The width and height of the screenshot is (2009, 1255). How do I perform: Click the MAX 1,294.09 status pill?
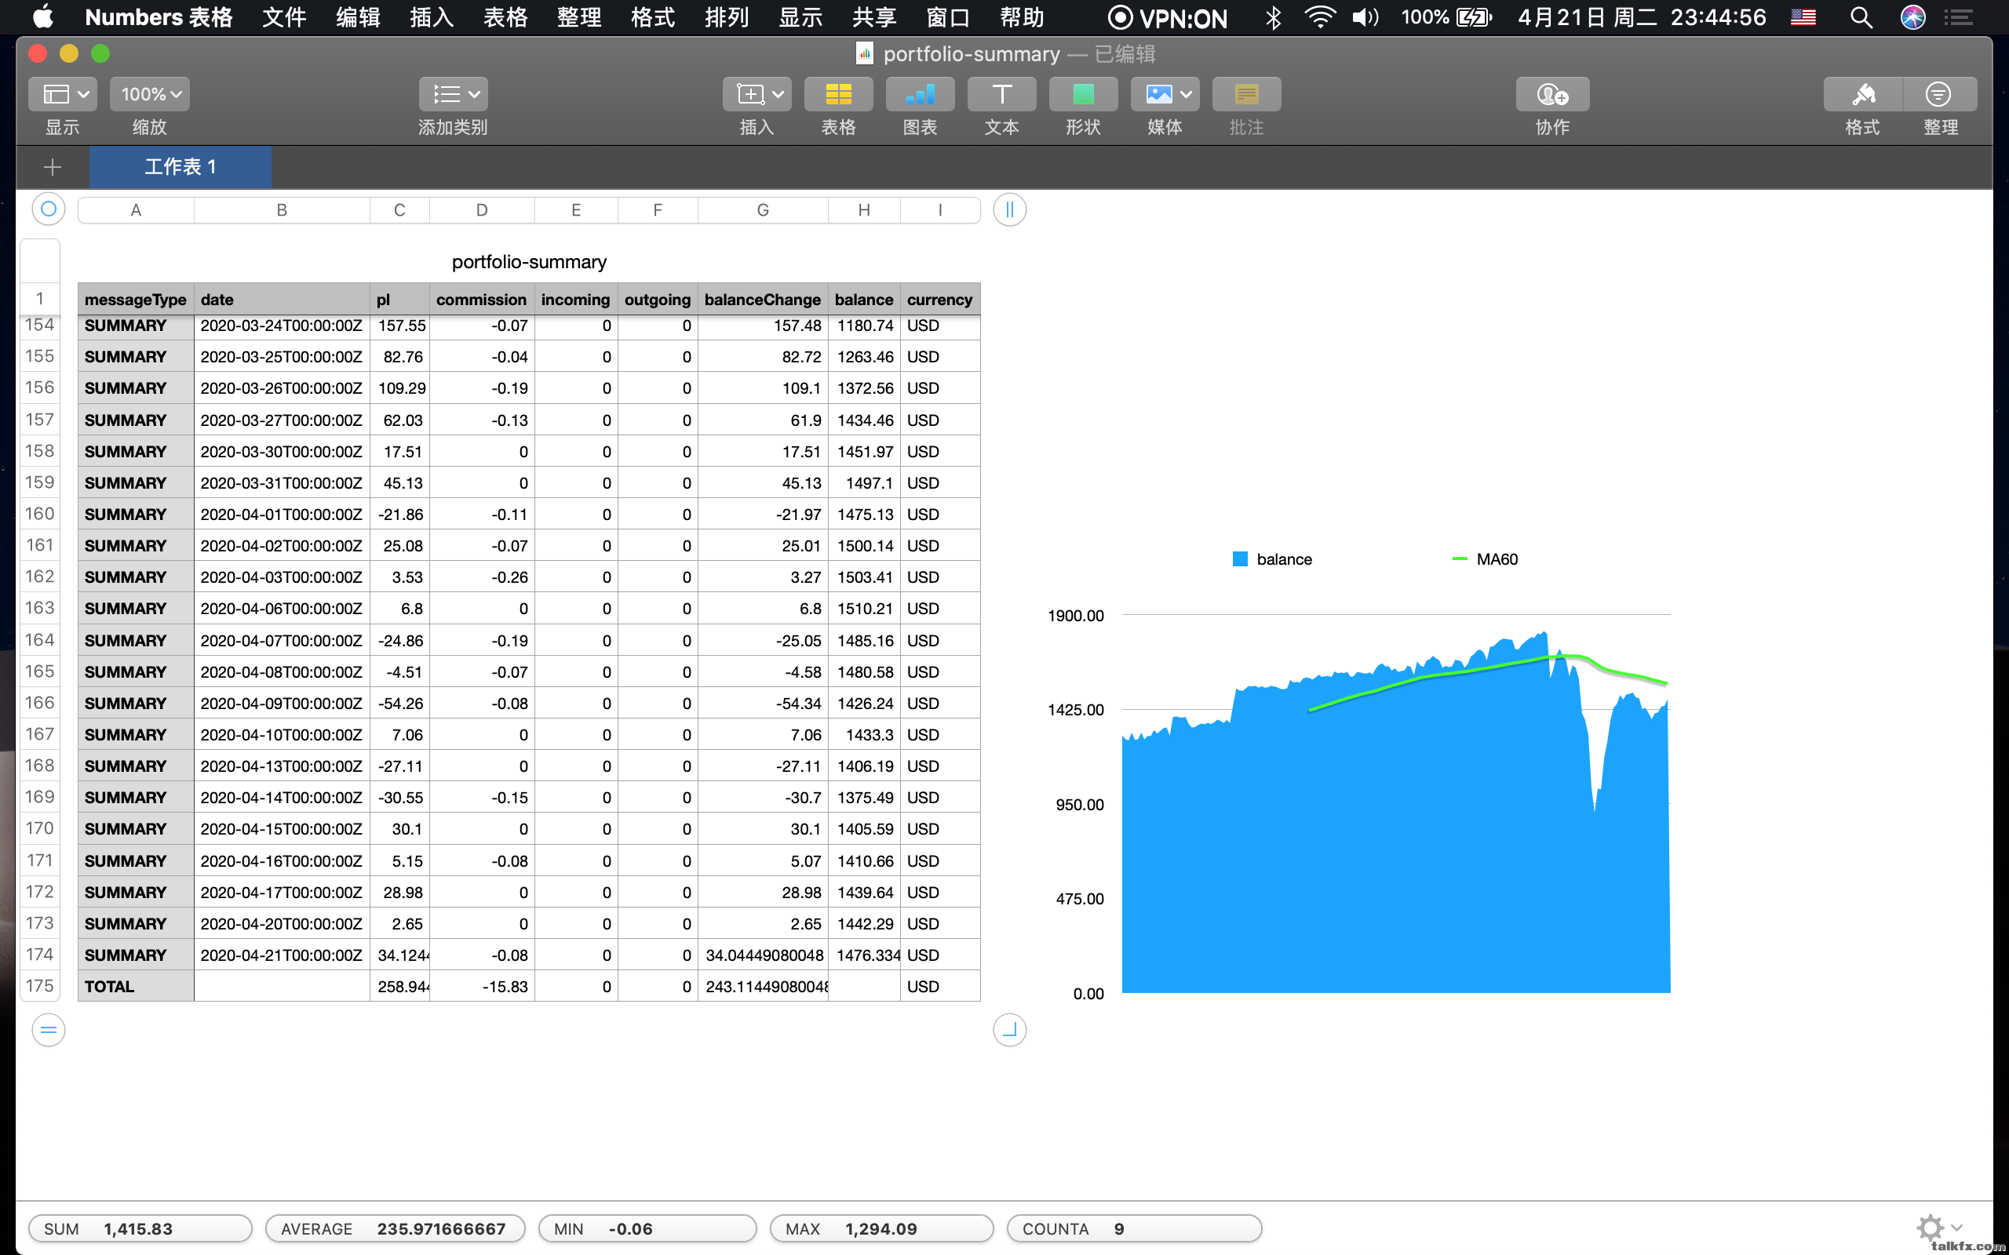click(x=881, y=1228)
